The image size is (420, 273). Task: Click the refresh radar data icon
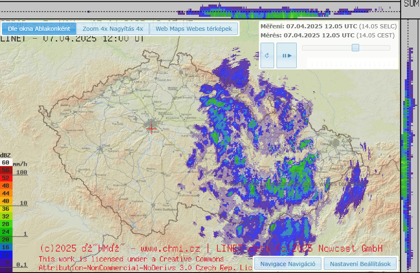coord(267,55)
